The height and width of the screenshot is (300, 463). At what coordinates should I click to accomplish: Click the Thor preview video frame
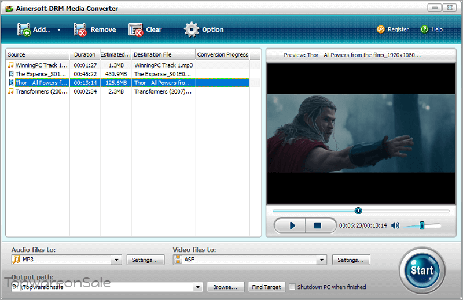pyautogui.click(x=361, y=134)
